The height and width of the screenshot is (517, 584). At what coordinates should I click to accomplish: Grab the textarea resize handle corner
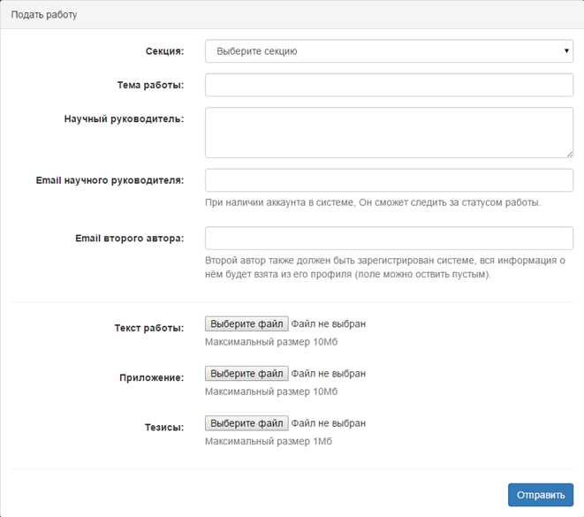pos(570,154)
